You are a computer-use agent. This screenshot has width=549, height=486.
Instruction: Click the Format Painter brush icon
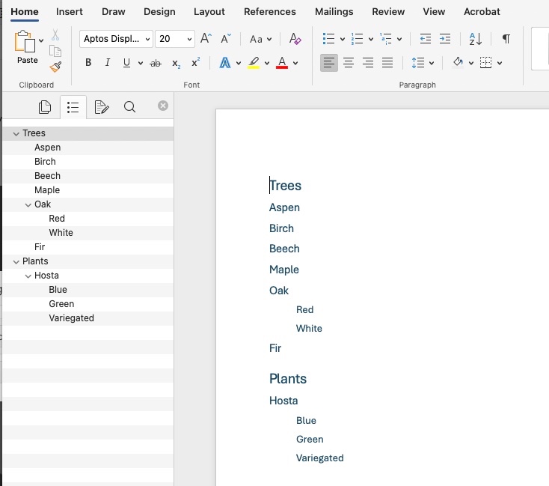pyautogui.click(x=55, y=67)
